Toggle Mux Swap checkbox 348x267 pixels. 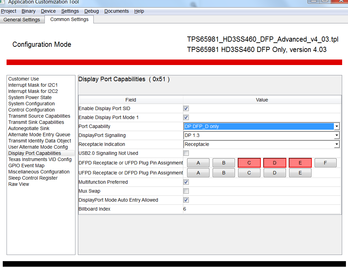pyautogui.click(x=186, y=191)
